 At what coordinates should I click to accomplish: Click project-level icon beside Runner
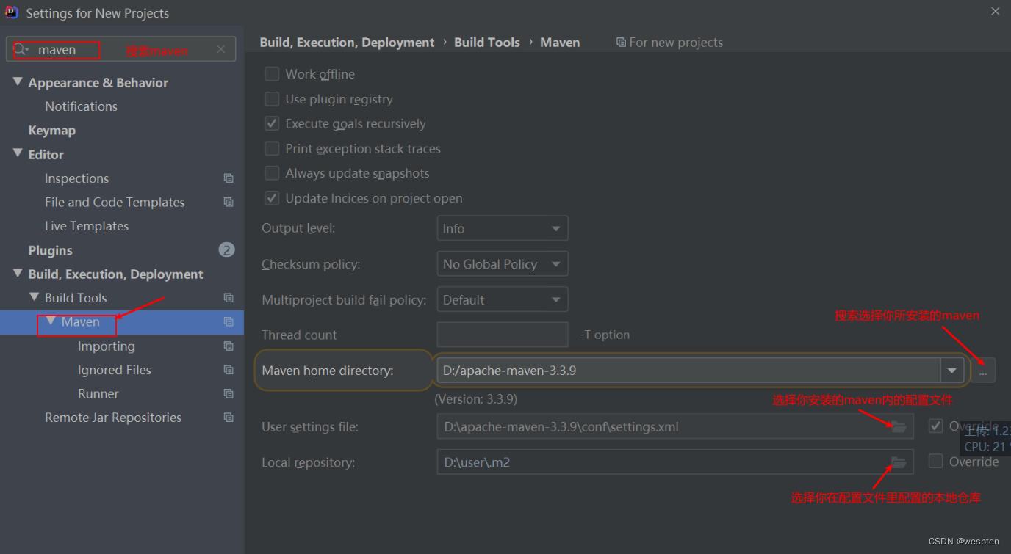click(229, 394)
